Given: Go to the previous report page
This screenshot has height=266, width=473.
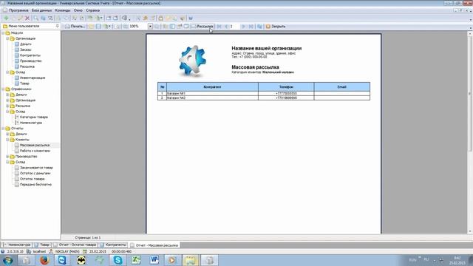Looking at the screenshot, I should coord(226,27).
